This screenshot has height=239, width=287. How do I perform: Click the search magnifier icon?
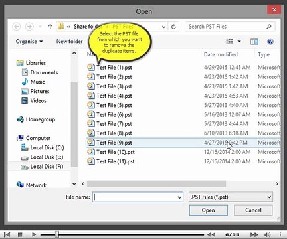coord(269,27)
